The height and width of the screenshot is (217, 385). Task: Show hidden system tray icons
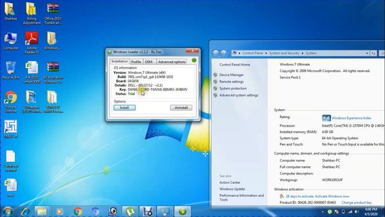[322, 212]
